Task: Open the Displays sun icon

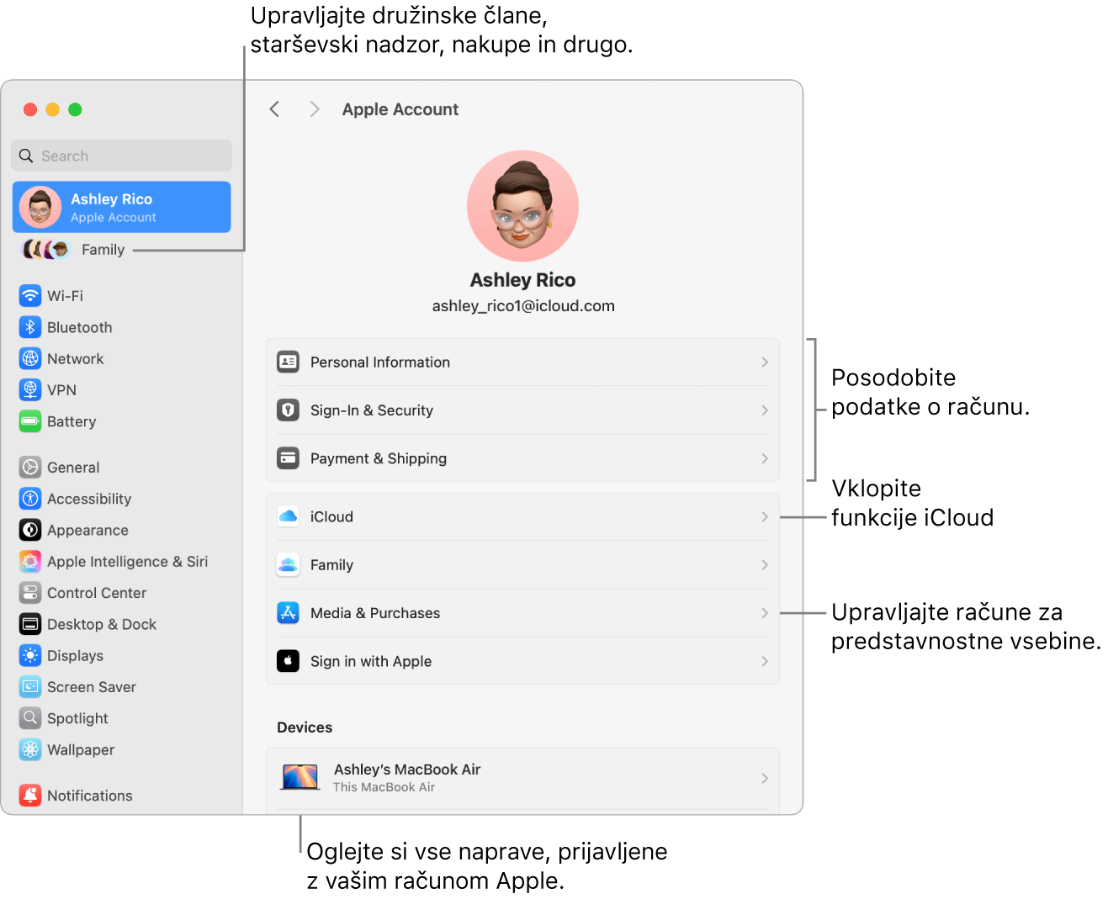Action: [30, 656]
